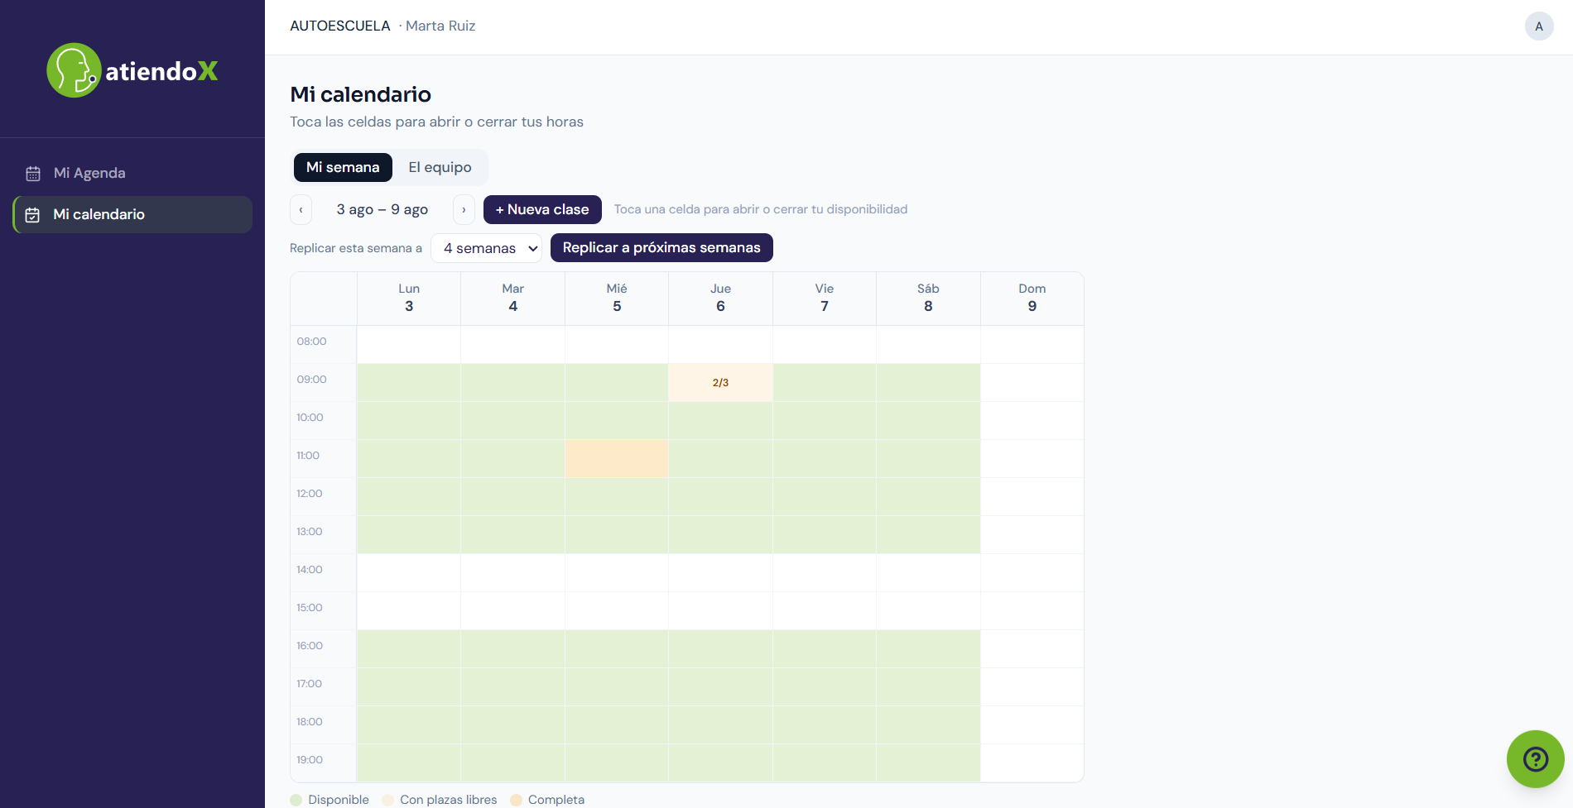The image size is (1573, 808).
Task: Click the user avatar A icon
Action: [x=1539, y=26]
